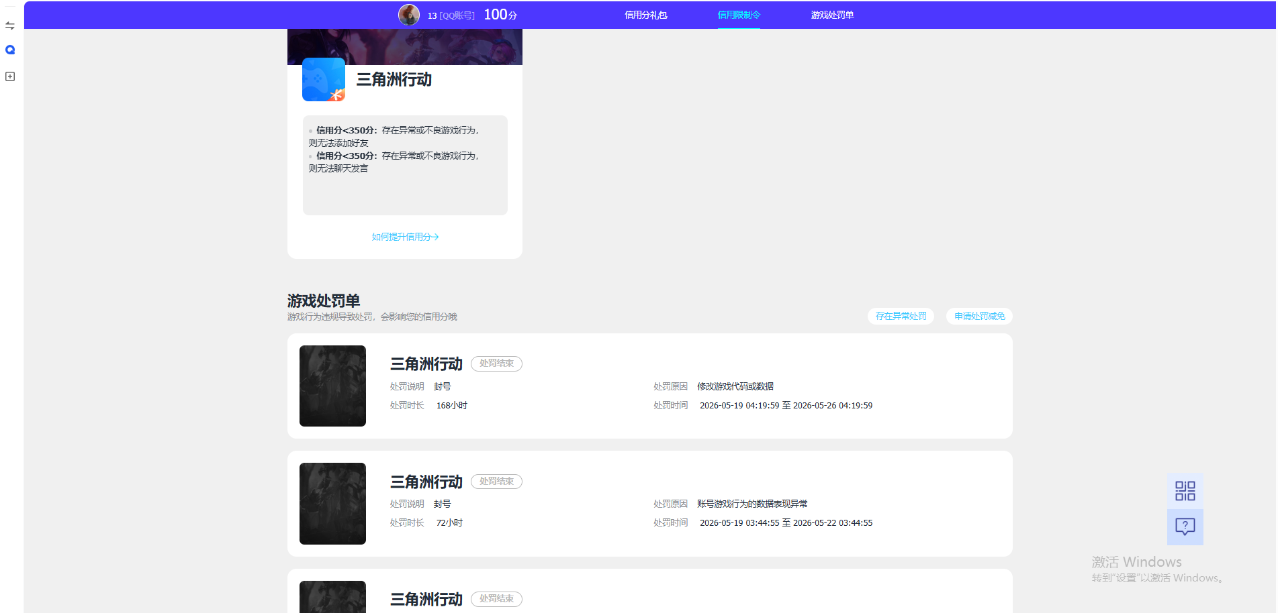The width and height of the screenshot is (1278, 613).
Task: Click the 168小时 duration value
Action: (452, 405)
